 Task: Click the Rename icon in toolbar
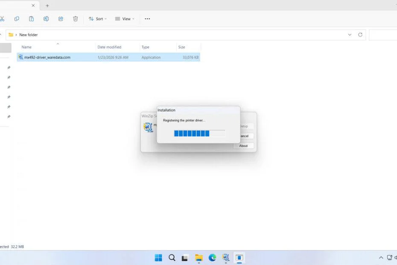[x=46, y=19]
